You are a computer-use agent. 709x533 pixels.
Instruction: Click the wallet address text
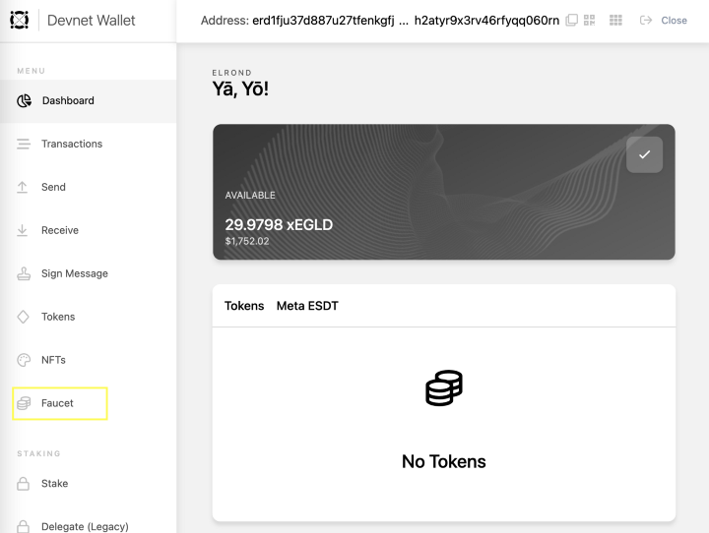pyautogui.click(x=379, y=20)
